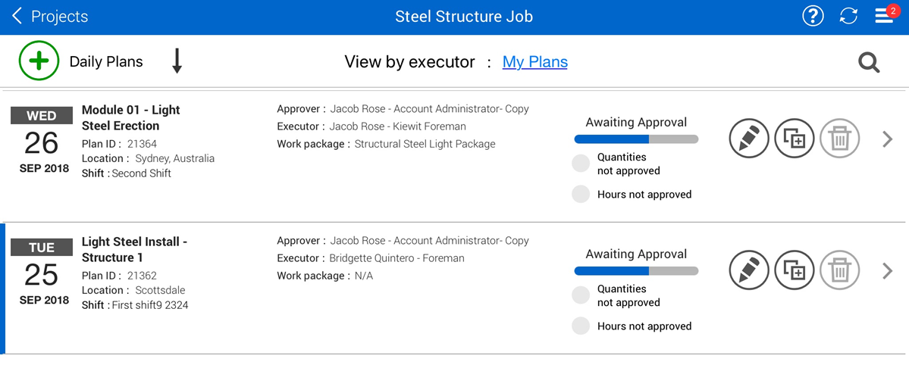This screenshot has height=365, width=909.
Task: Expand the Light Steel Install plan chevron
Action: coord(888,270)
